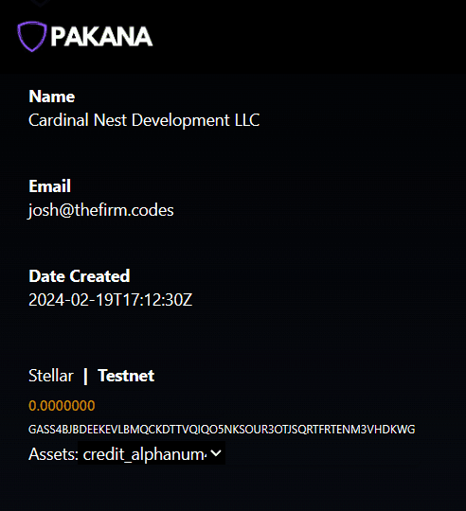
Task: Click the separator bar between Stellar and Testnet
Action: [x=85, y=376]
